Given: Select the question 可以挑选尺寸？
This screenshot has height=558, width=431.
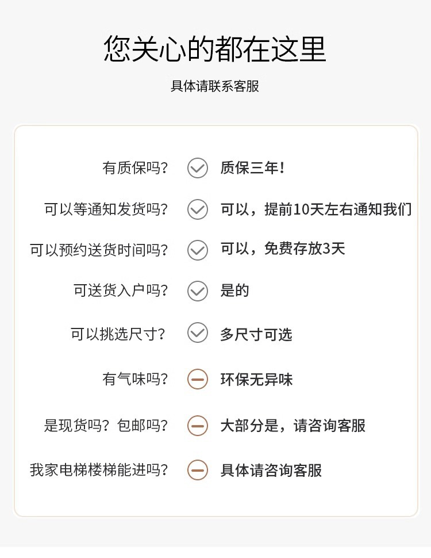Looking at the screenshot, I should tap(119, 334).
